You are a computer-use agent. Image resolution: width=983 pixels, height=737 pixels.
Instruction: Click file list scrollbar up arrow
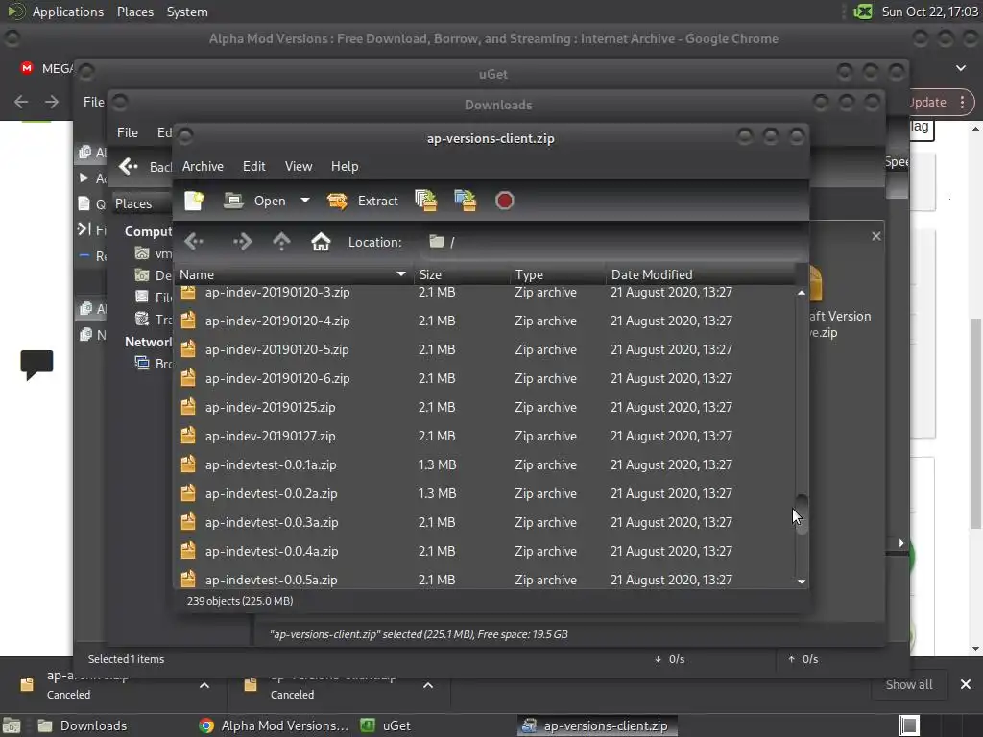click(x=802, y=293)
